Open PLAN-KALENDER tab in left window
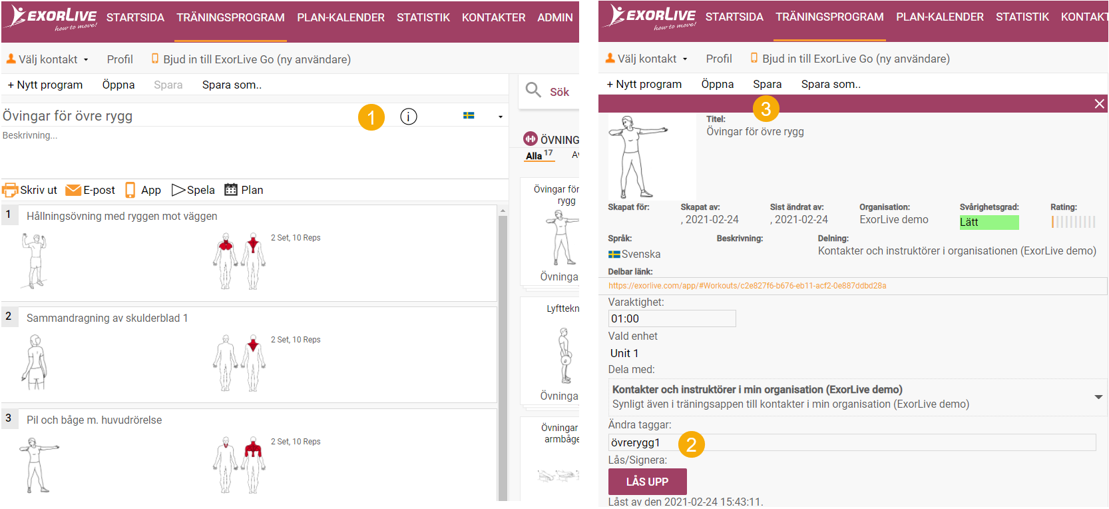This screenshot has width=1109, height=509. (x=341, y=17)
